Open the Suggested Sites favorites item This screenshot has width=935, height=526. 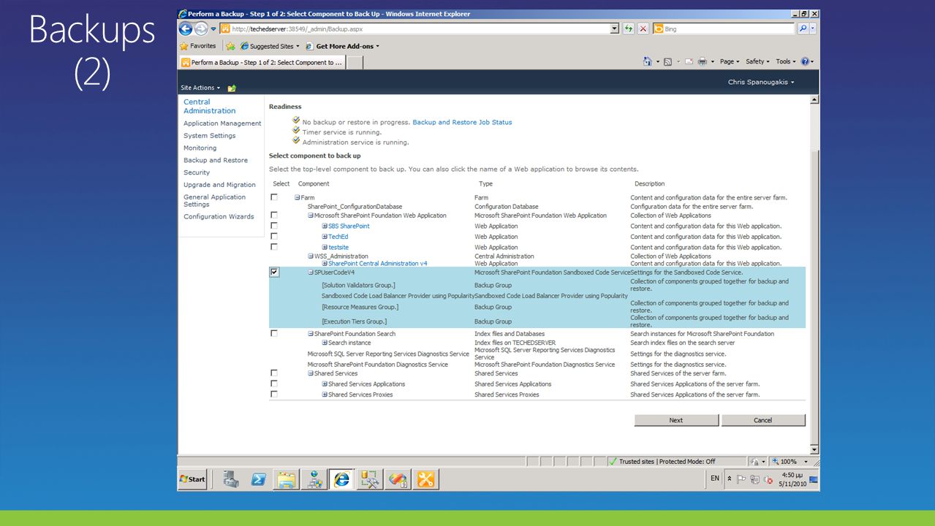[270, 46]
